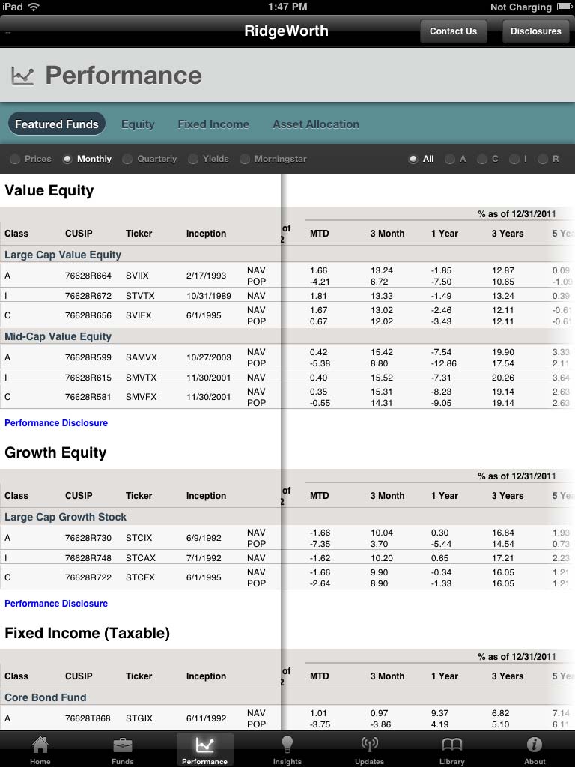The image size is (575, 767).
Task: Select CUSIP 76628R672 cell
Action: [88, 296]
